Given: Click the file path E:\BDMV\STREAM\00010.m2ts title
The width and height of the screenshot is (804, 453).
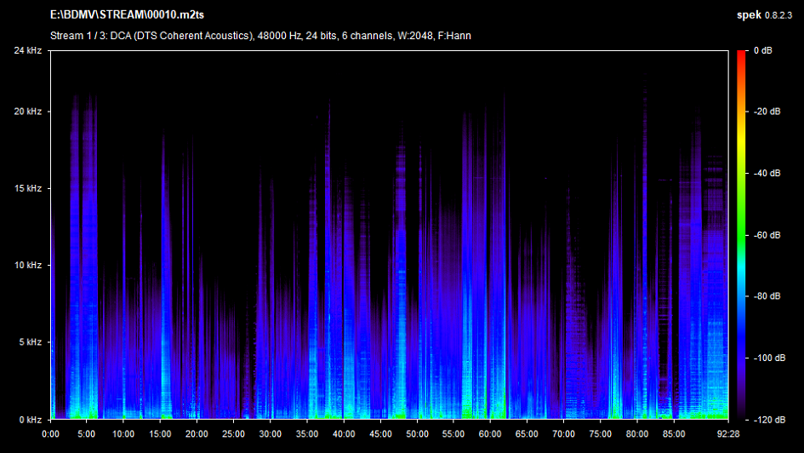Looking at the screenshot, I should (x=127, y=15).
